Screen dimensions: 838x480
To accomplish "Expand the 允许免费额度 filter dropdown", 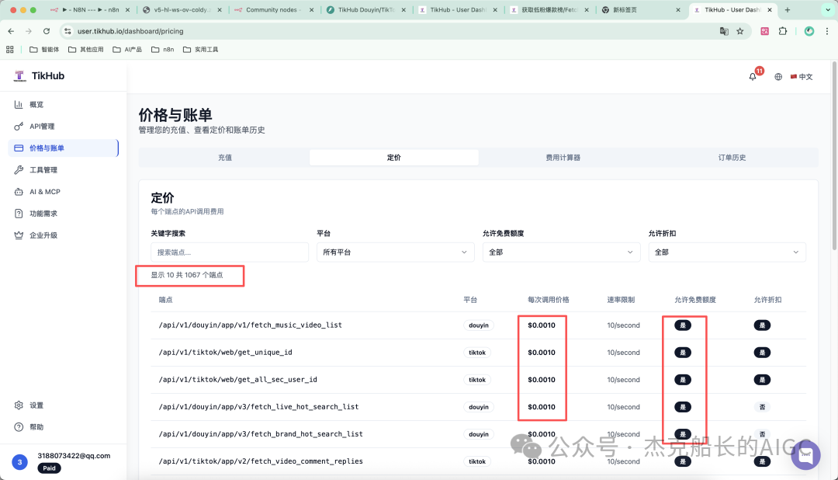I will click(x=561, y=252).
